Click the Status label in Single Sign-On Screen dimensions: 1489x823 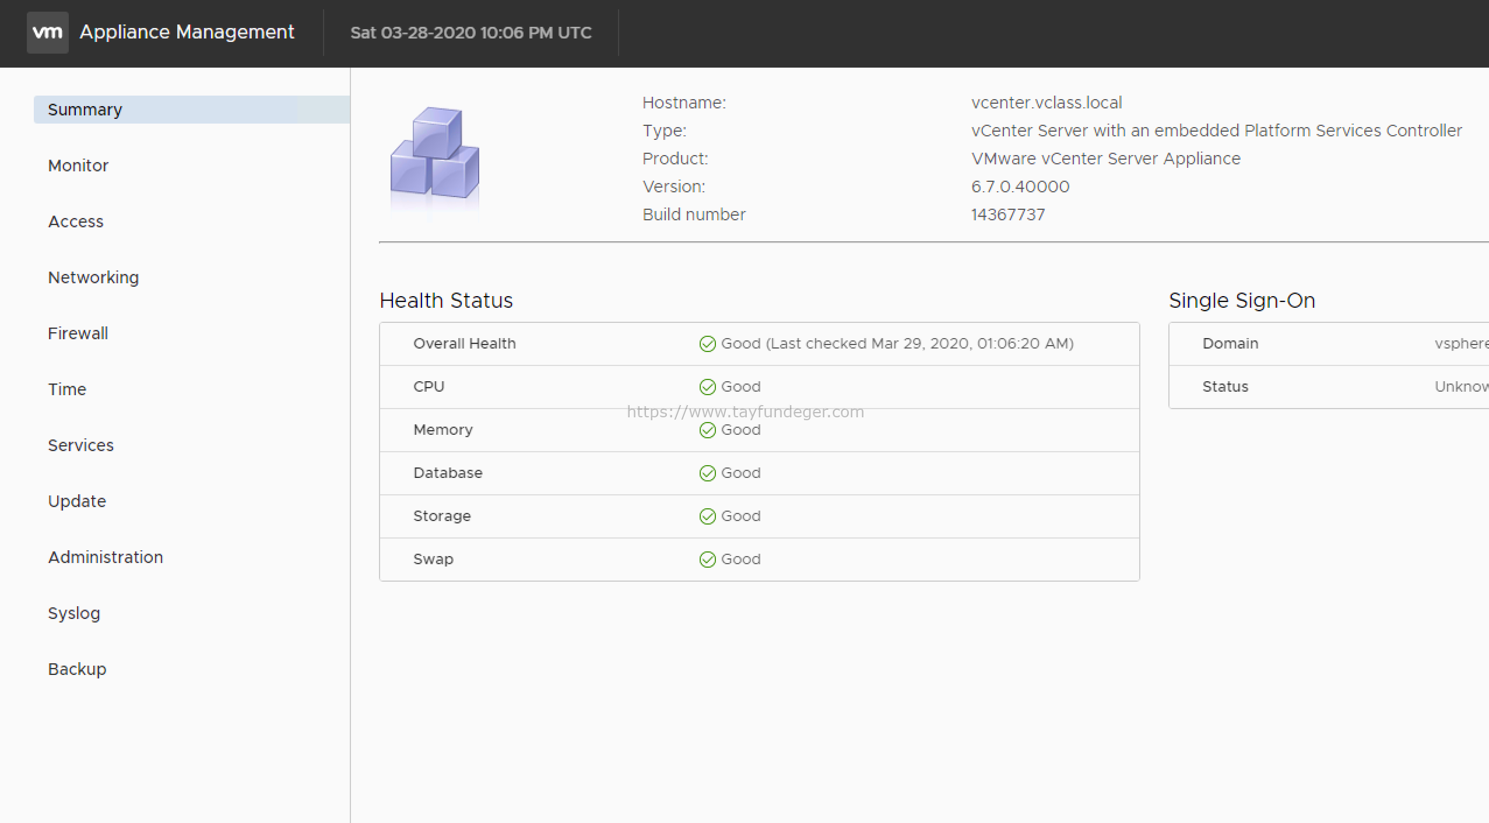point(1225,387)
